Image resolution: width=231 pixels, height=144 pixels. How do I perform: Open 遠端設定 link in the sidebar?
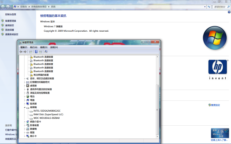coord(10,25)
